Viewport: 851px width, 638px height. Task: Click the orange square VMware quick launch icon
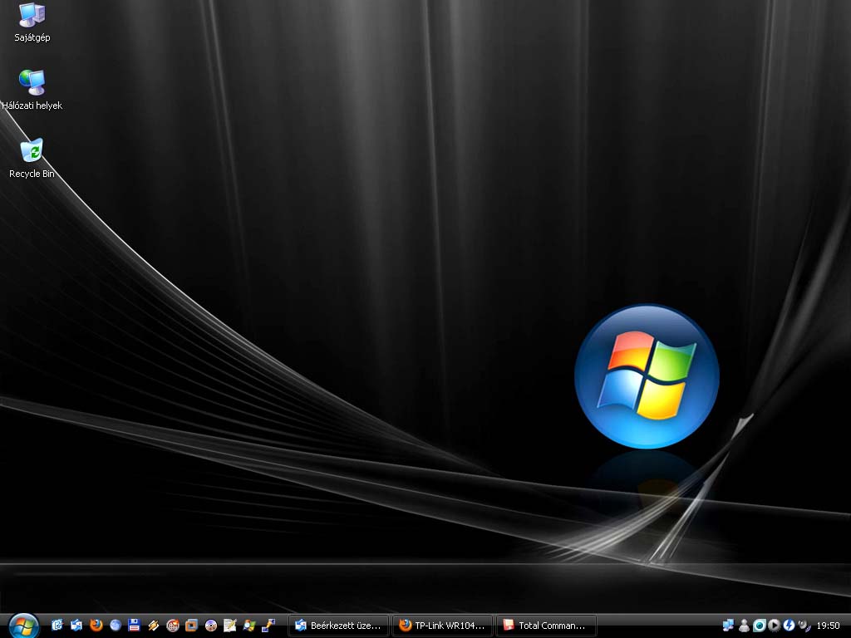tap(192, 626)
